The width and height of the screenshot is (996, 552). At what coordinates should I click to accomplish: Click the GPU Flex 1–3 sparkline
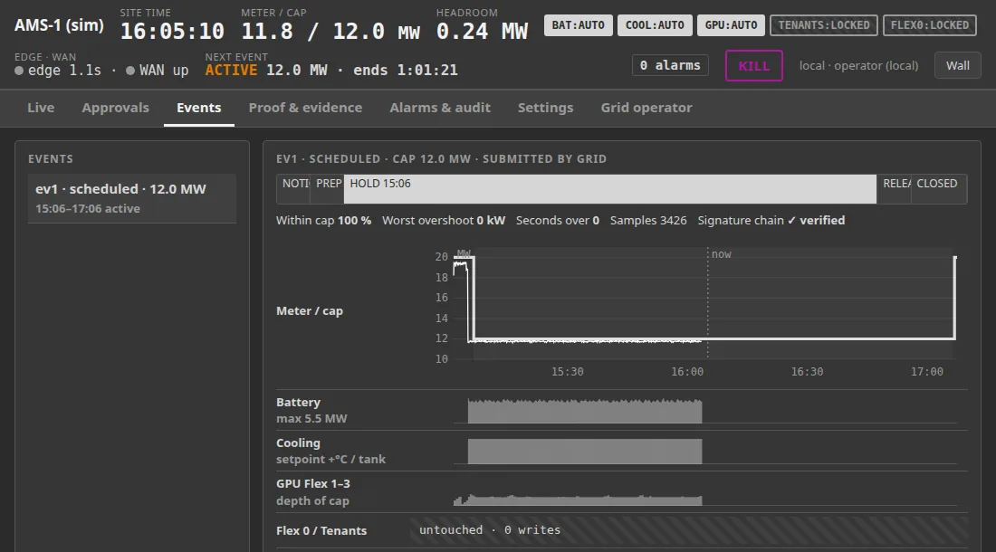(x=578, y=500)
